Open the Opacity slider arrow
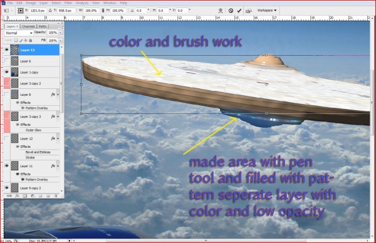The image size is (376, 243). 60,33
